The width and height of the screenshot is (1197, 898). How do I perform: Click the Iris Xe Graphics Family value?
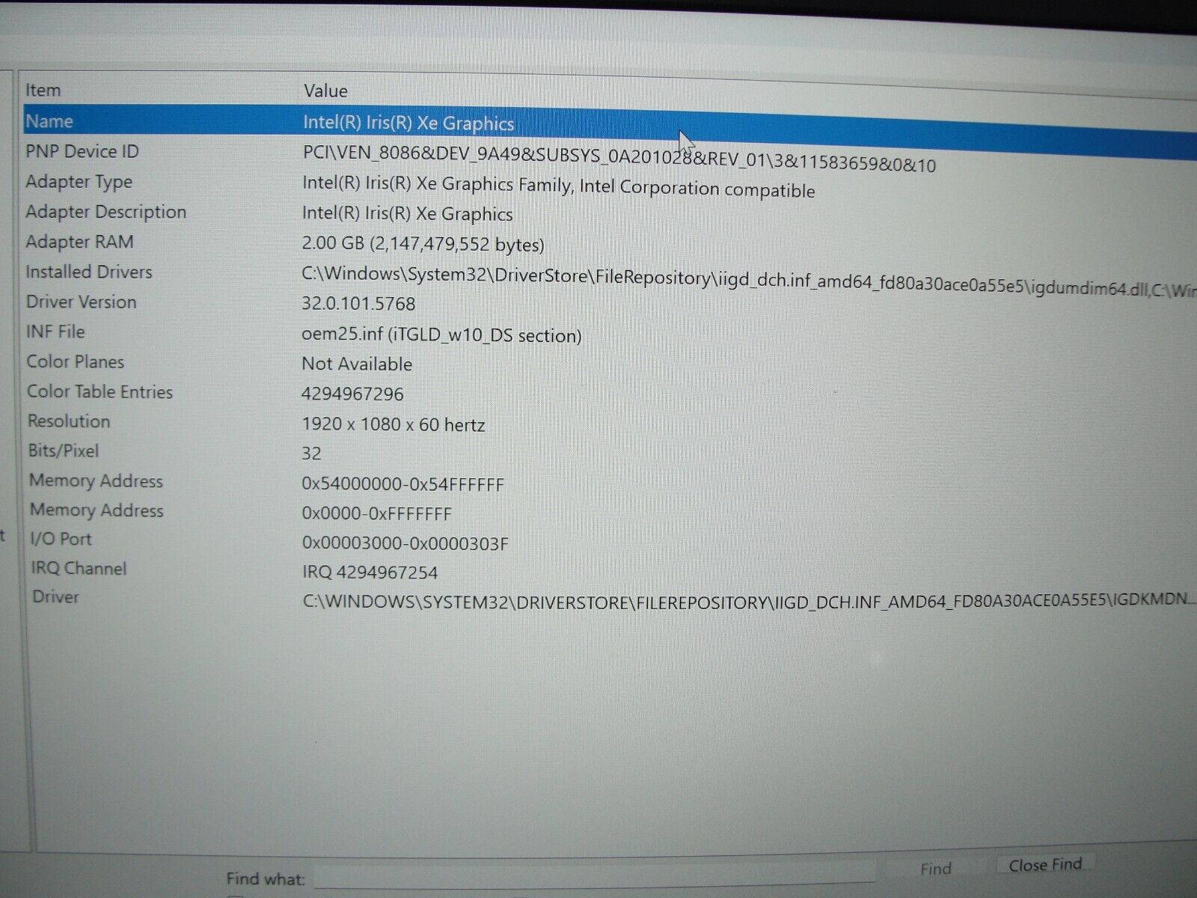click(558, 186)
